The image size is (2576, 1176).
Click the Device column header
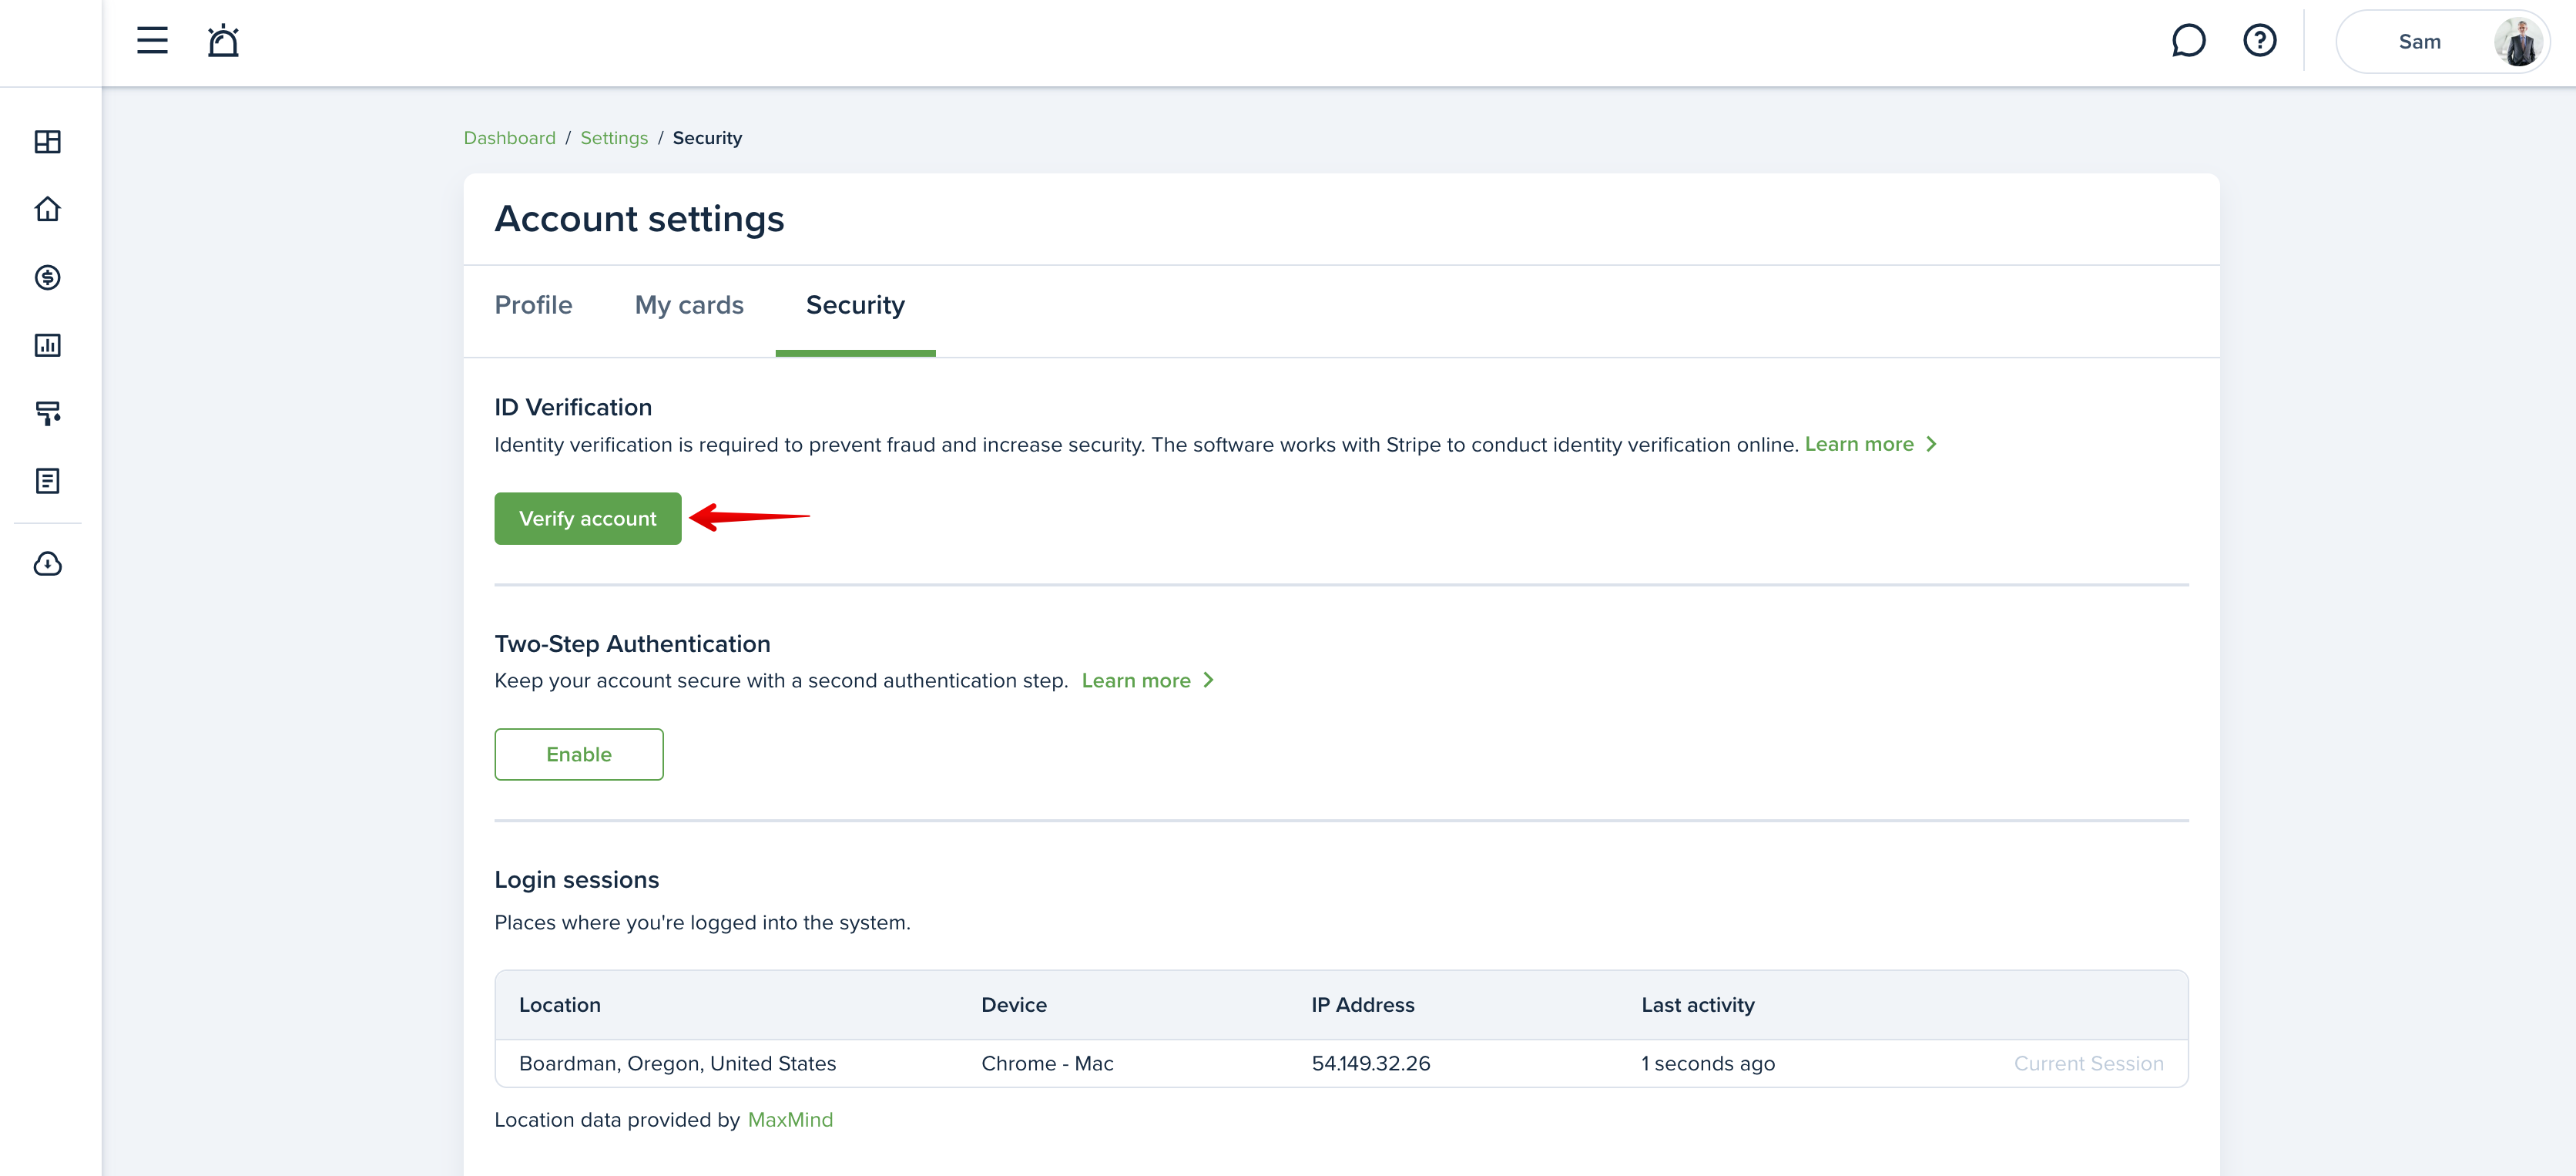coord(1013,1005)
